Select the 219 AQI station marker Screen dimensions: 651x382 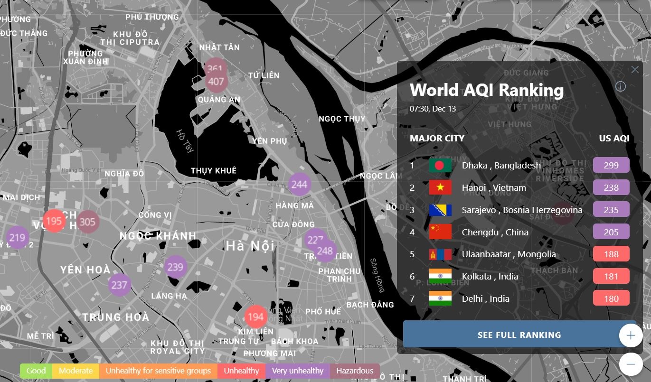17,238
